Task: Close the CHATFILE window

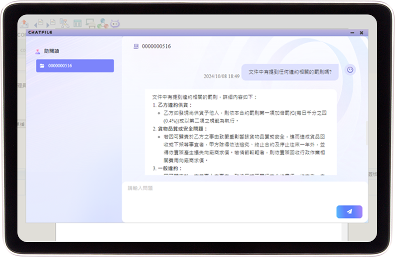Action: coord(362,33)
